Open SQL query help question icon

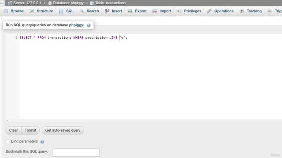point(89,25)
